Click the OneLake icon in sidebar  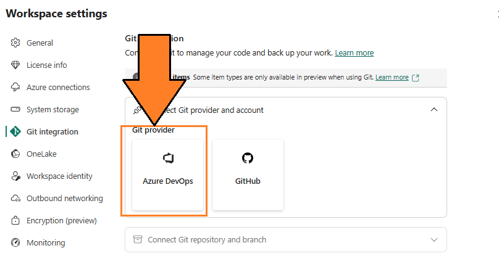click(x=16, y=154)
